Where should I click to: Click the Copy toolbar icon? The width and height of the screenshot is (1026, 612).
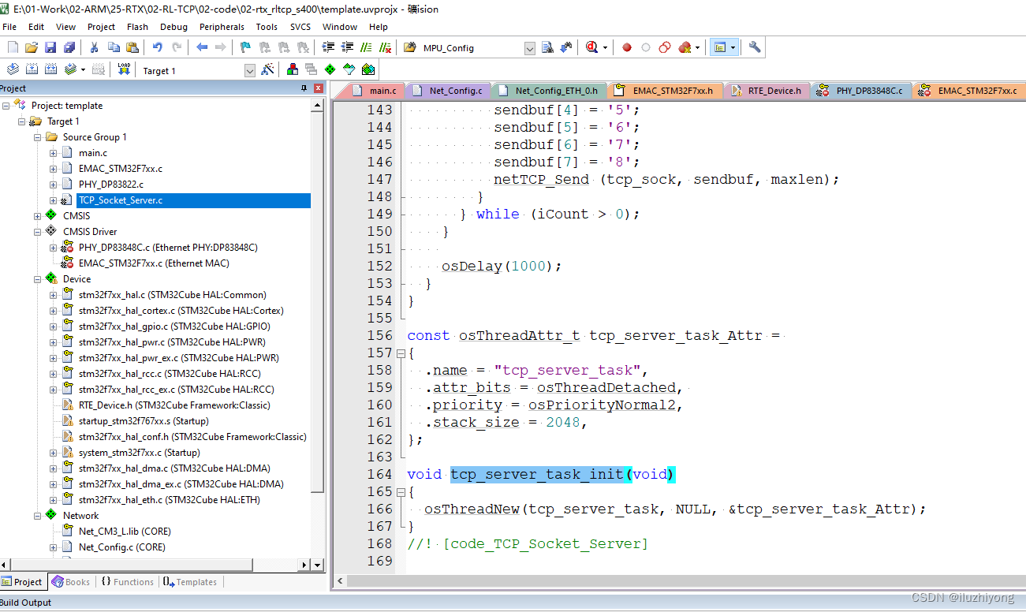click(114, 47)
